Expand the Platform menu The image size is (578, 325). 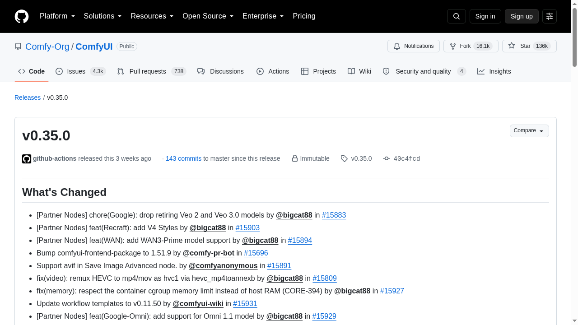(57, 16)
